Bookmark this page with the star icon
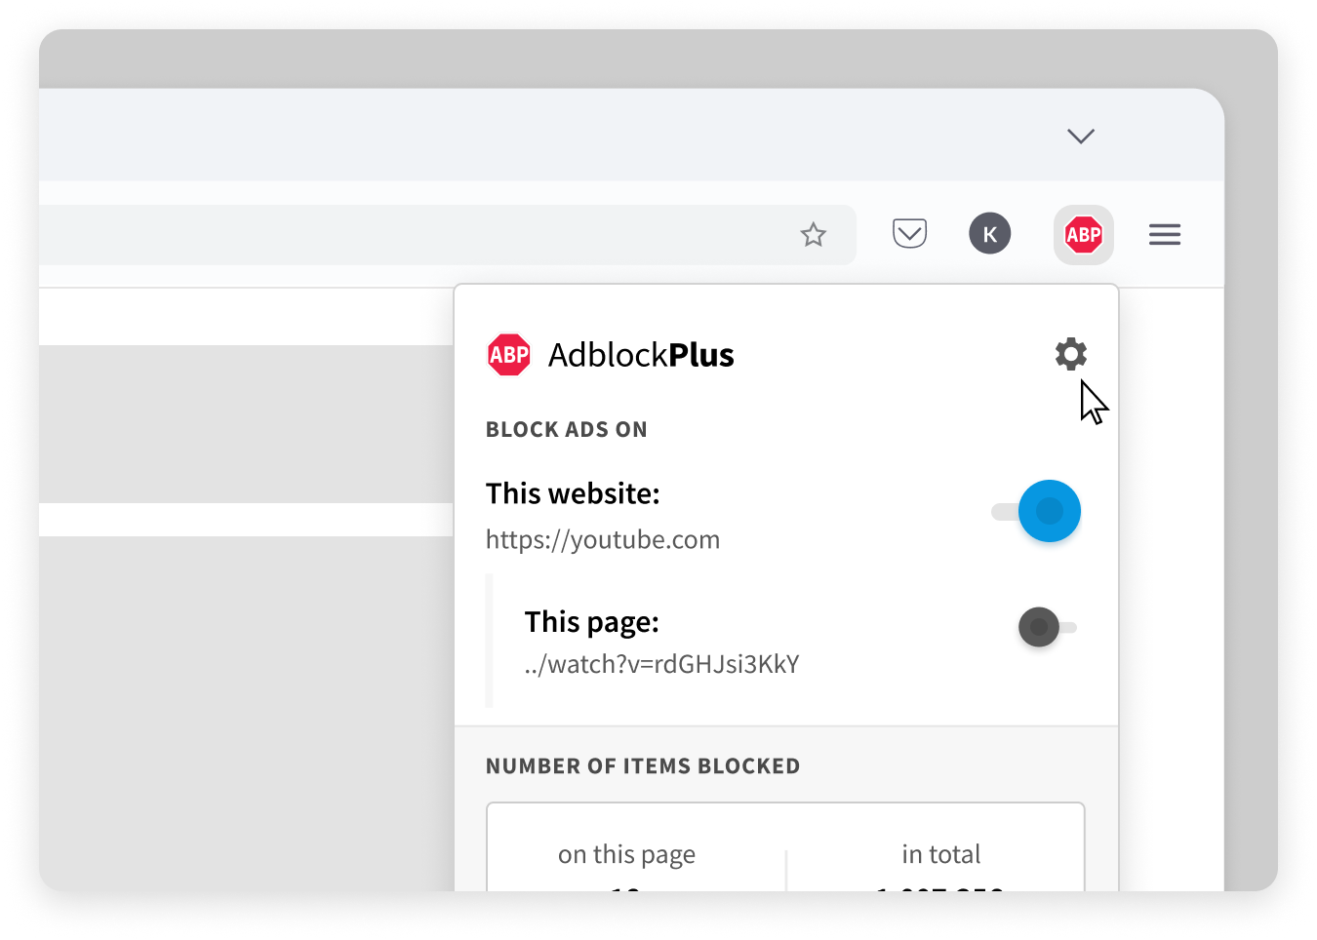1317x940 pixels. [813, 234]
